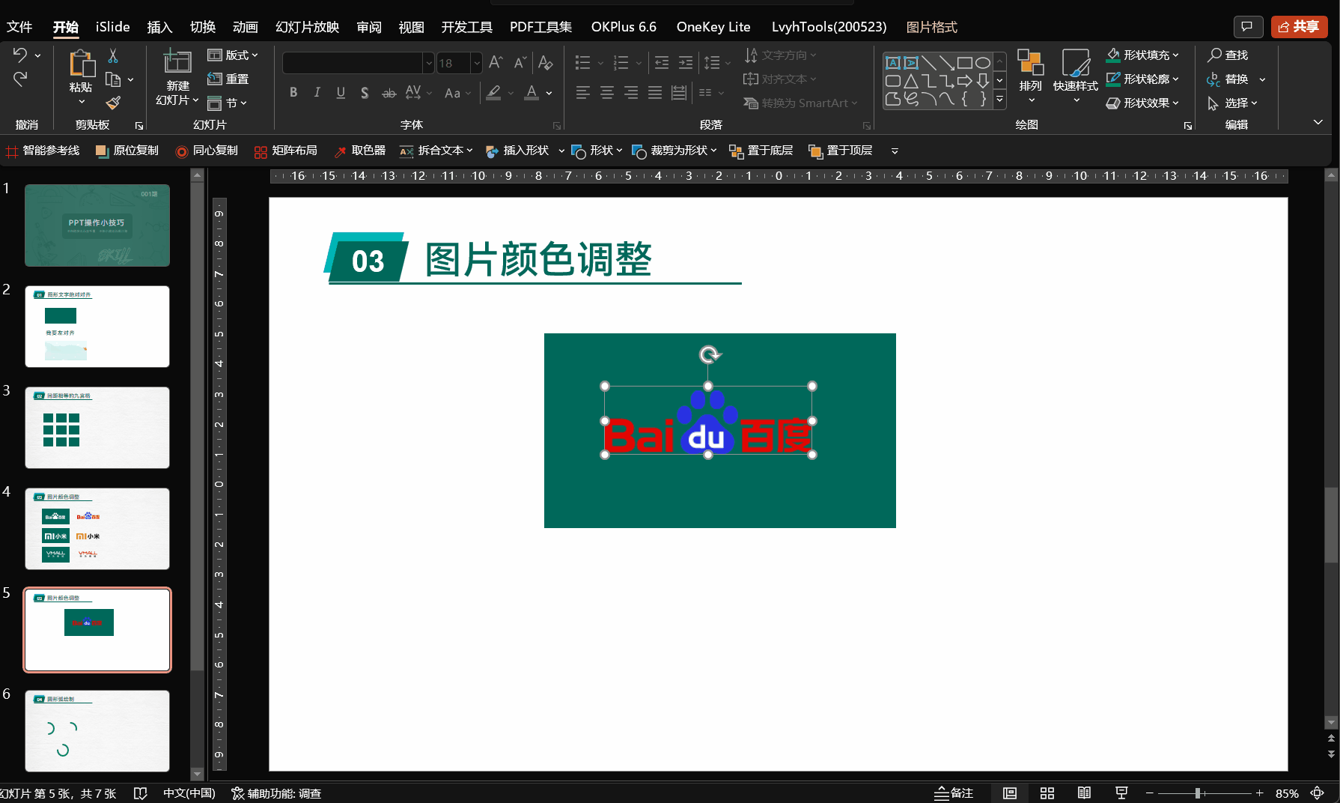
Task: Start Slide Show from status bar icon
Action: point(1121,793)
